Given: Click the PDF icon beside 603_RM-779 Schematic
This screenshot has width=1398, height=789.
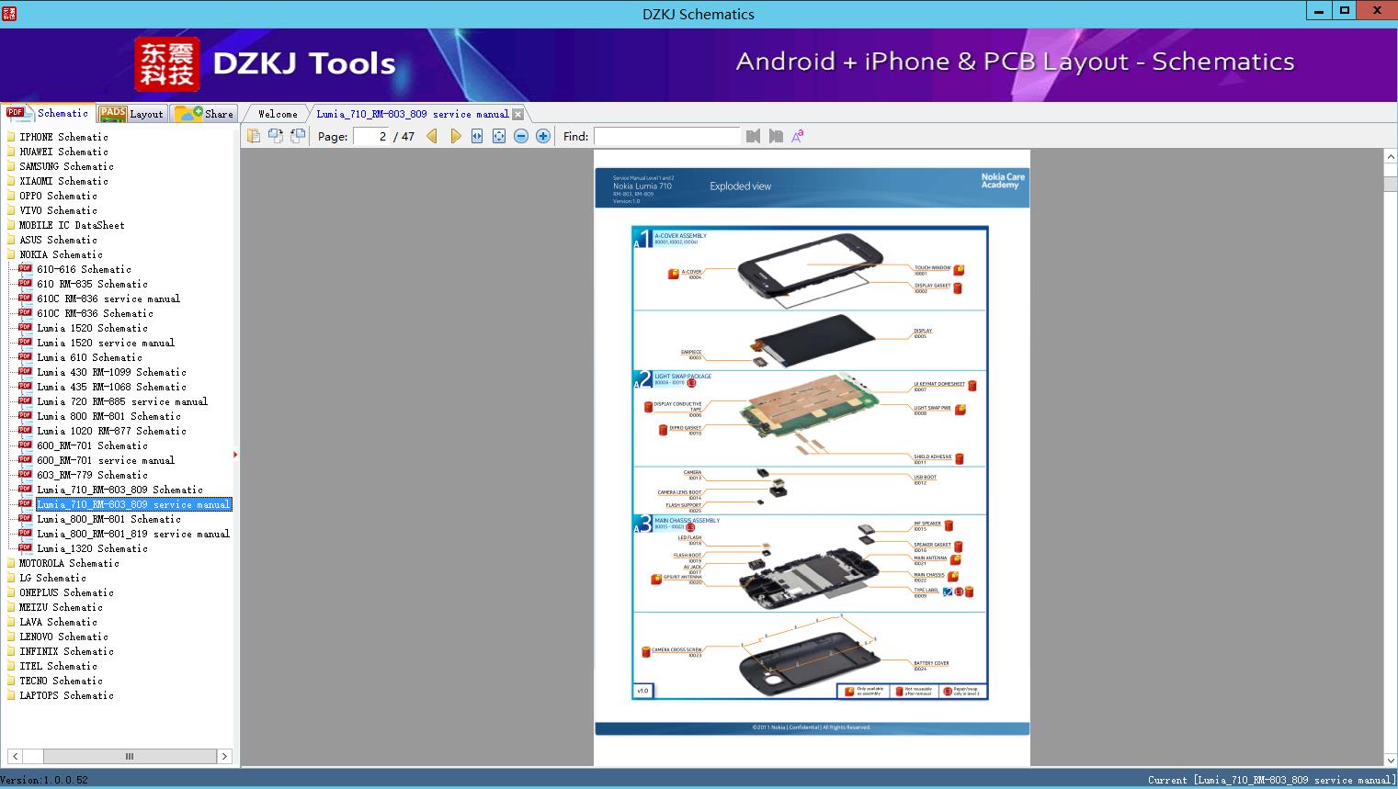Looking at the screenshot, I should coord(25,475).
